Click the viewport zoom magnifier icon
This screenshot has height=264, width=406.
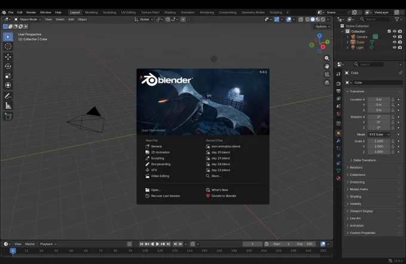click(x=327, y=59)
